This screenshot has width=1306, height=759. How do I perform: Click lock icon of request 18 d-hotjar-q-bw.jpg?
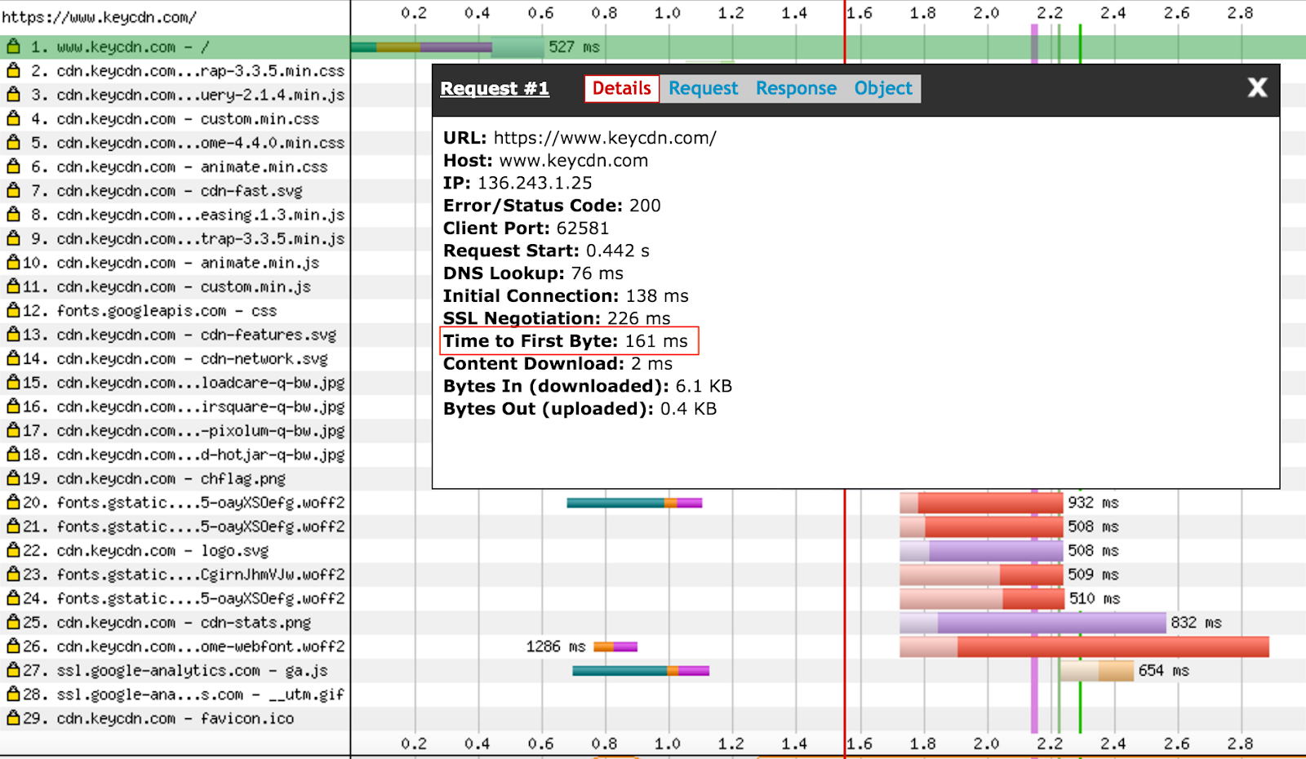(13, 455)
